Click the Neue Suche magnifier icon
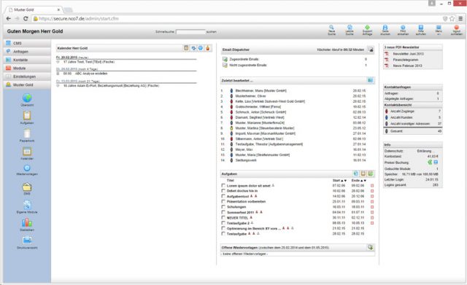The height and width of the screenshot is (285, 467). pyautogui.click(x=331, y=28)
